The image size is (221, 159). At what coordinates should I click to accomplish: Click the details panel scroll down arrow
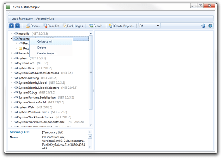tap(90, 147)
